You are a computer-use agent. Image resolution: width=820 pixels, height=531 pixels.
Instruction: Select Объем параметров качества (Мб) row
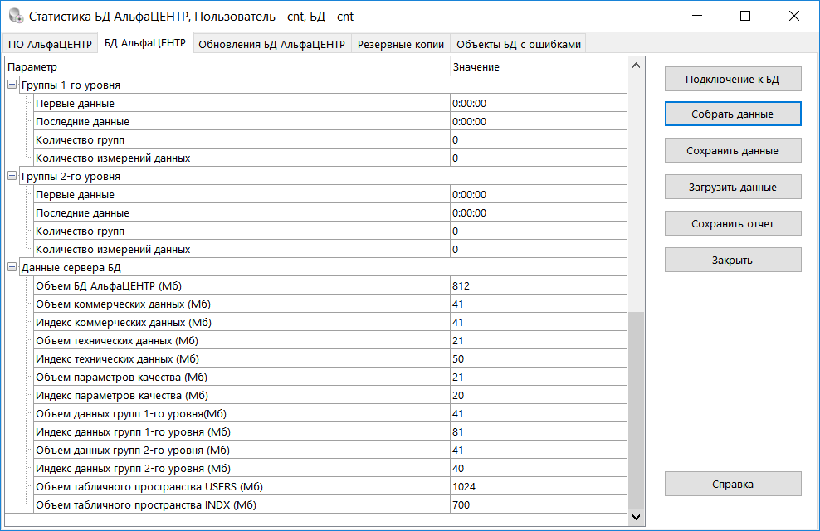point(330,378)
